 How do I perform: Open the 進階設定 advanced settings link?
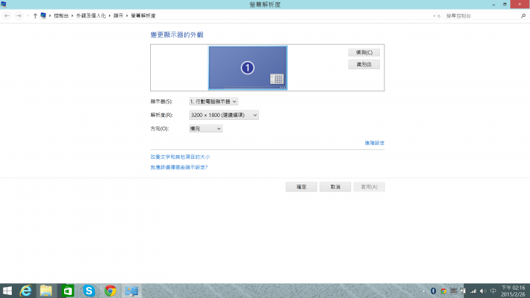pyautogui.click(x=374, y=143)
